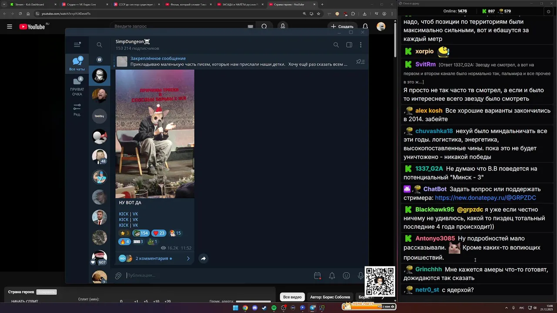Select the 'Все видео' filter chip
Image resolution: width=557 pixels, height=313 pixels.
click(292, 297)
